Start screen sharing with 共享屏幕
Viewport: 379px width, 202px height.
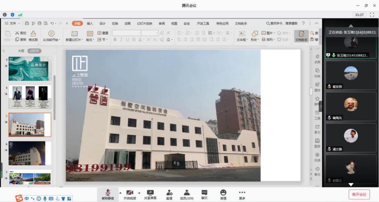(150, 194)
